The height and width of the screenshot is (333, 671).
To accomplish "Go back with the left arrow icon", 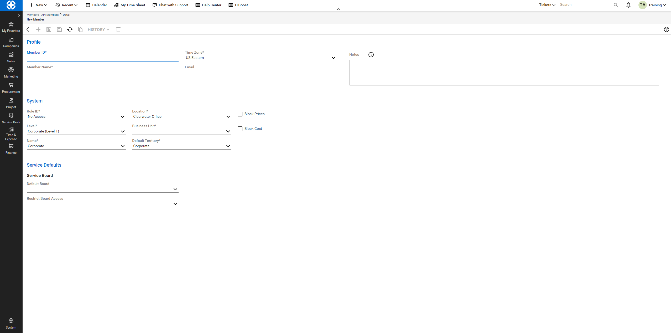I will (x=28, y=29).
